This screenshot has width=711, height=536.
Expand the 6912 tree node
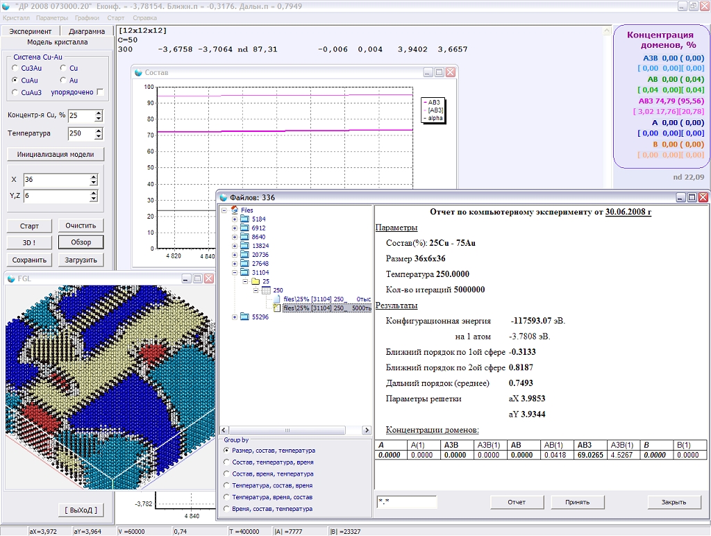[x=235, y=228]
